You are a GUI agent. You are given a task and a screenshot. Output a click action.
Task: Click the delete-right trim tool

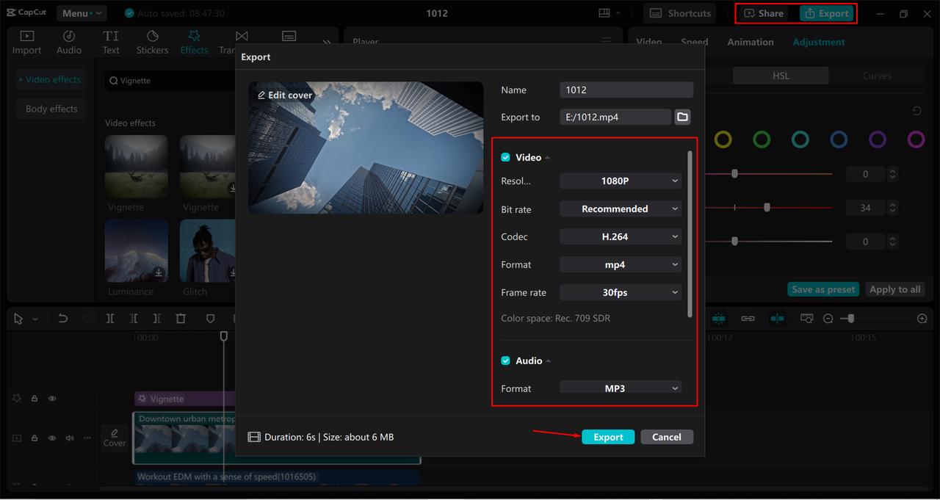(157, 319)
